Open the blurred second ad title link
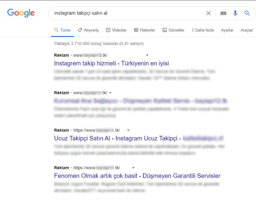The width and height of the screenshot is (256, 201). (141, 101)
